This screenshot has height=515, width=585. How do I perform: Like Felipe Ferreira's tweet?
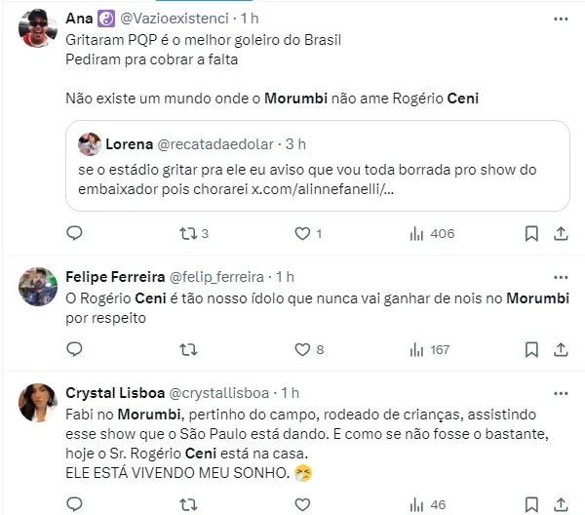pos(302,349)
